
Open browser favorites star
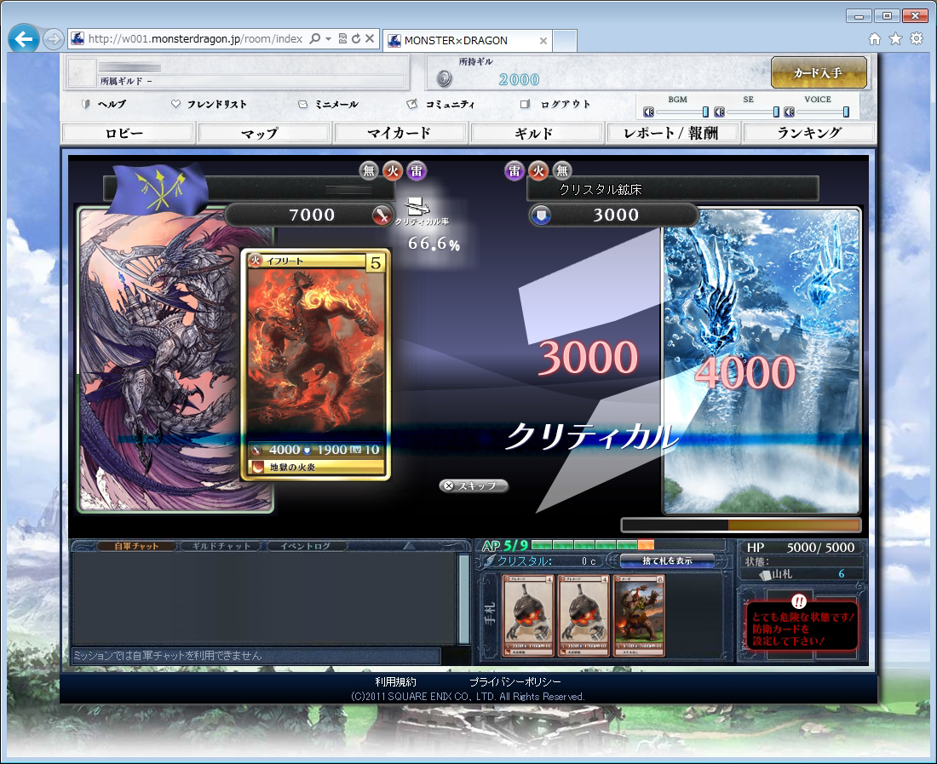[895, 39]
